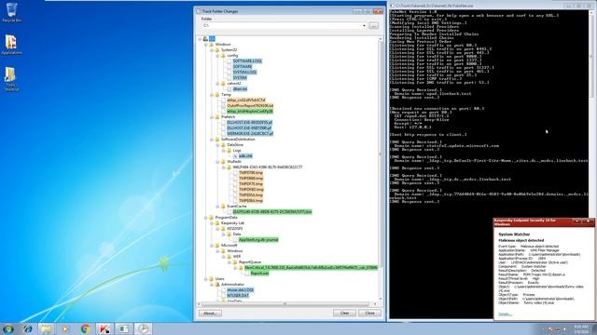Click the Report.wer file icon

click(x=247, y=274)
